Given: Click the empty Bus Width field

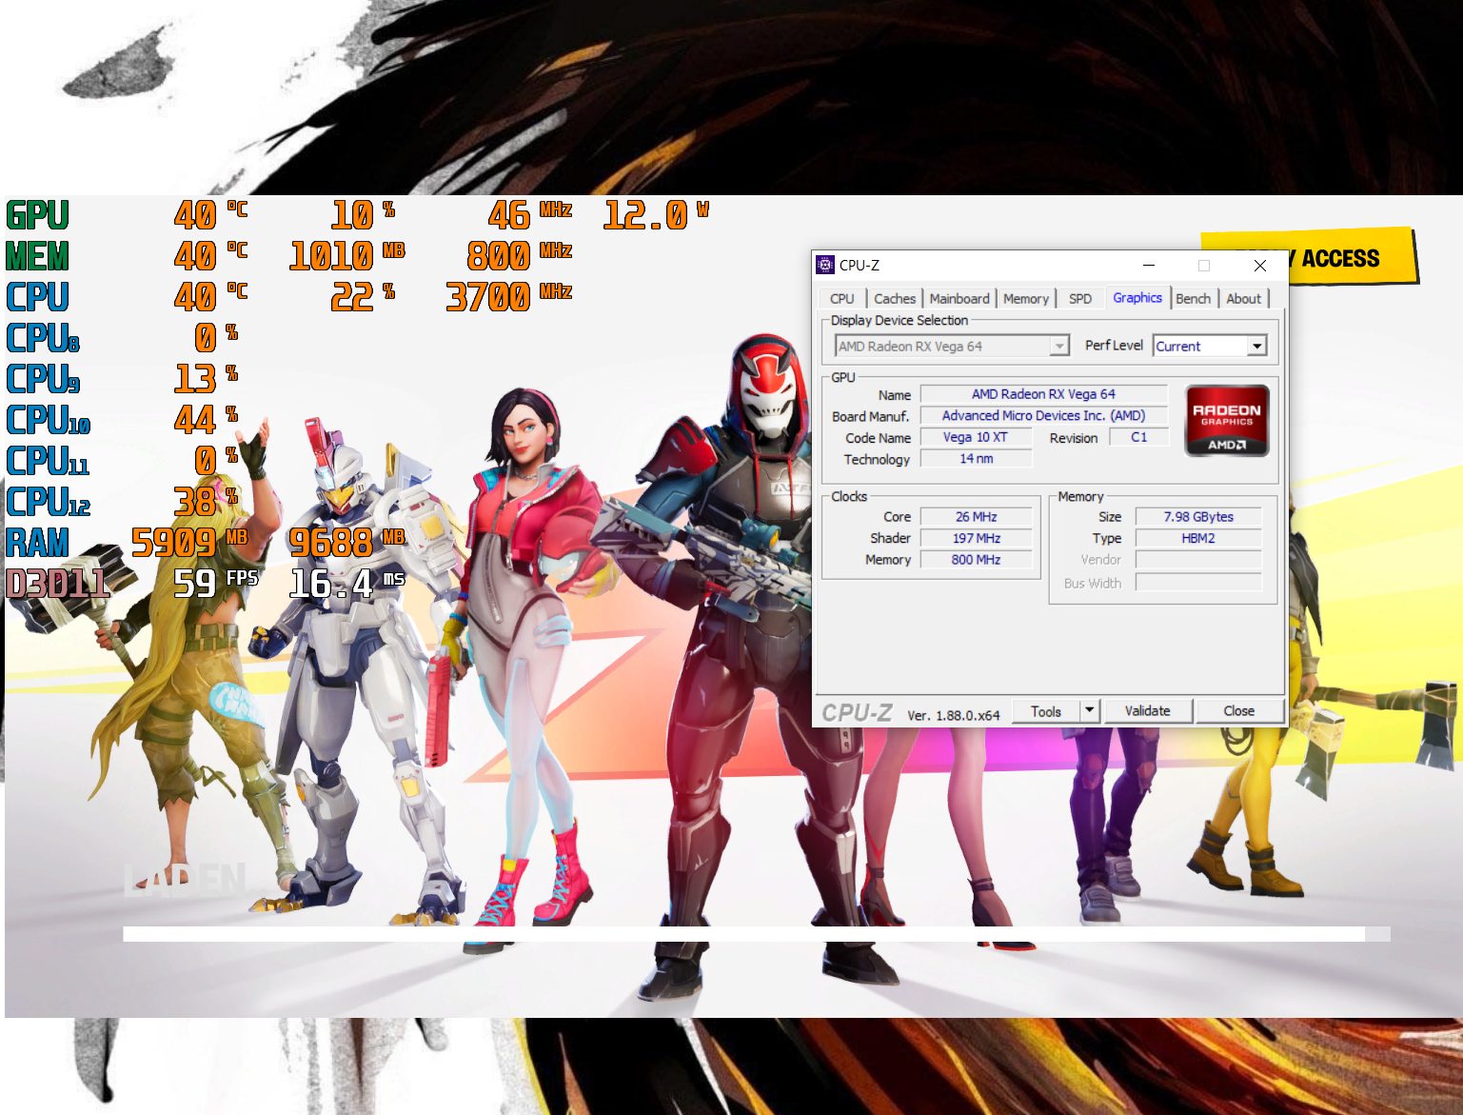Looking at the screenshot, I should point(1198,583).
